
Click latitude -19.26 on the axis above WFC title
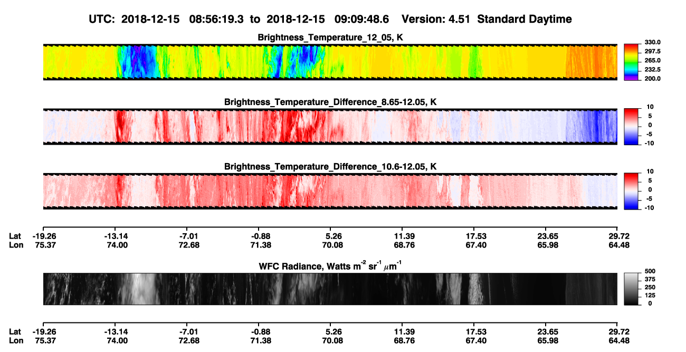tap(45, 236)
